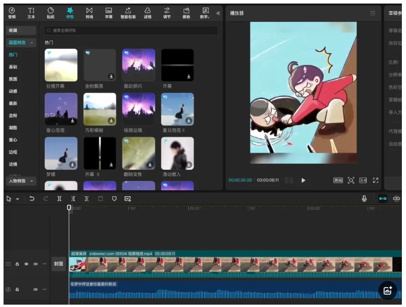
Task: Click the undo arrow in timeline toolbar
Action: click(32, 199)
